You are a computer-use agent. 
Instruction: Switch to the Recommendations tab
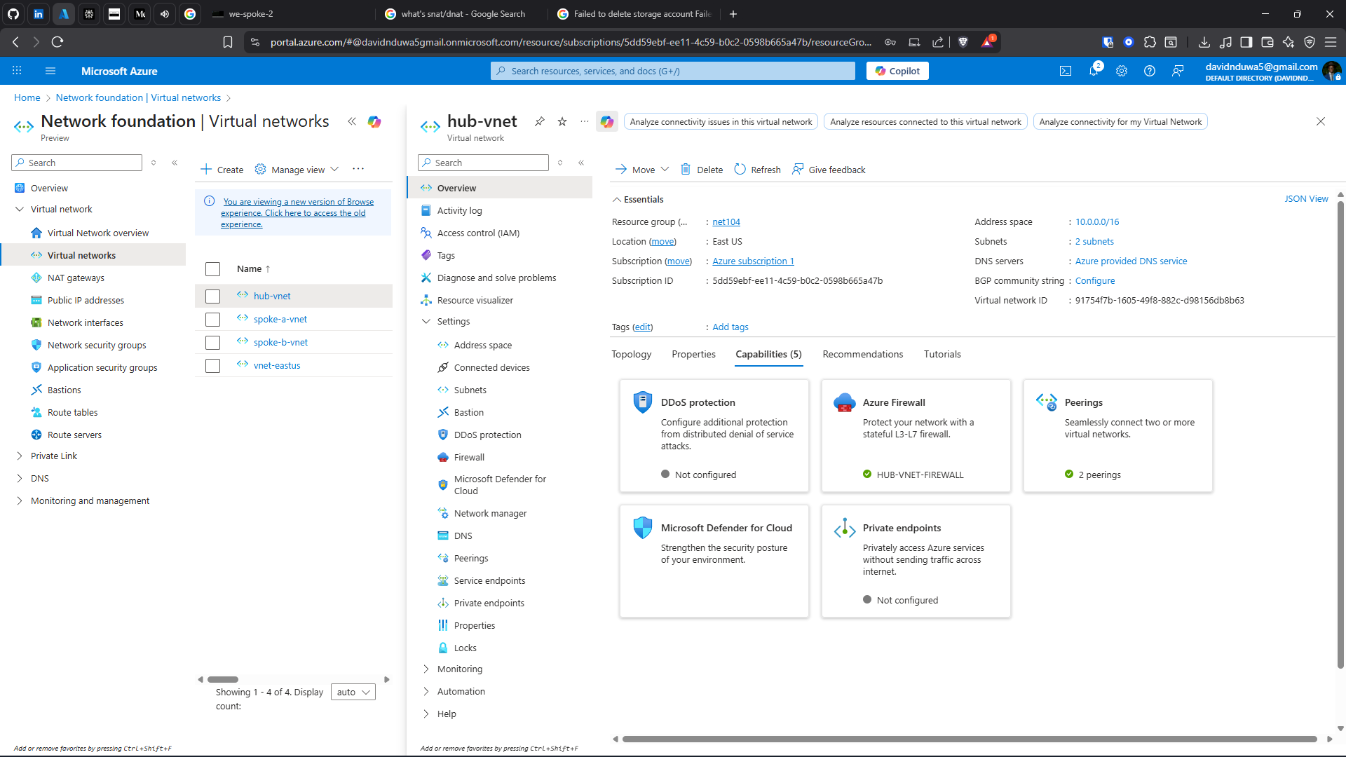click(862, 354)
